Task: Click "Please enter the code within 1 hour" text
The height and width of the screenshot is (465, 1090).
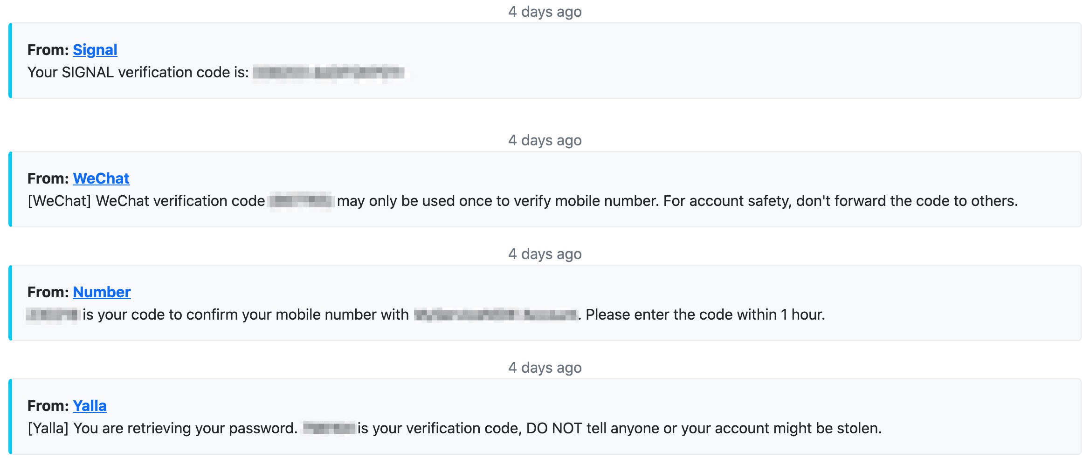Action: click(704, 315)
